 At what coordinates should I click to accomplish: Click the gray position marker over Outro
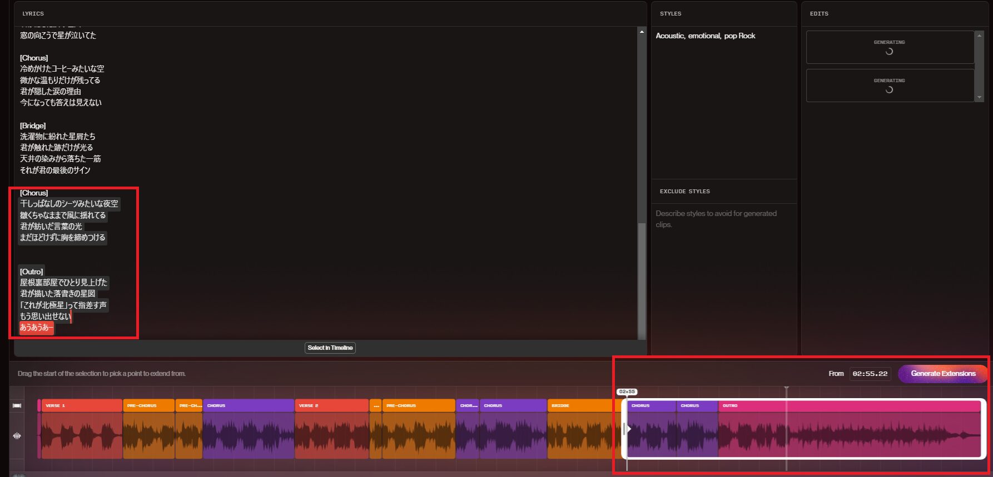786,389
